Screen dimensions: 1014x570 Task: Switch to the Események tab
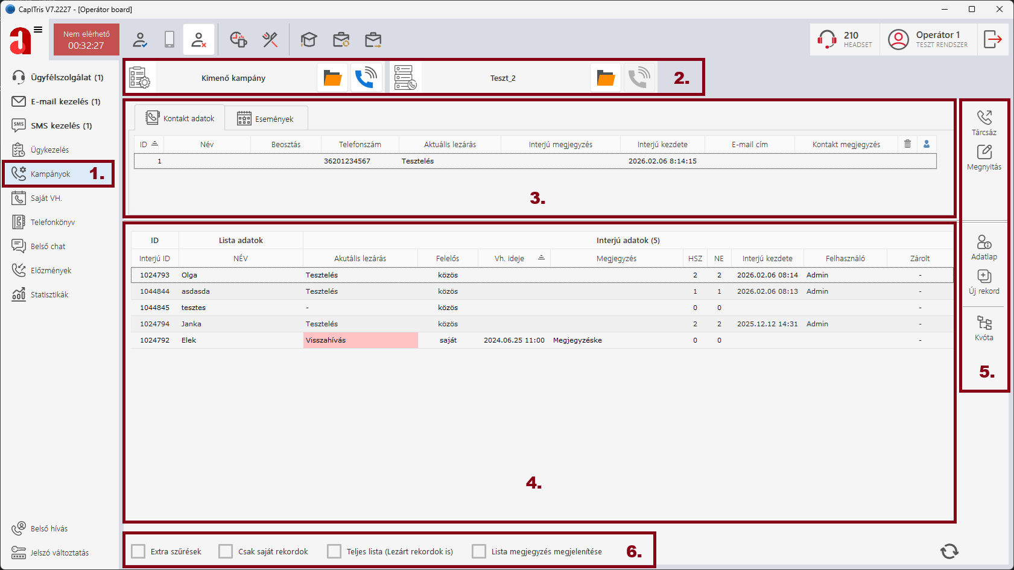tap(266, 119)
